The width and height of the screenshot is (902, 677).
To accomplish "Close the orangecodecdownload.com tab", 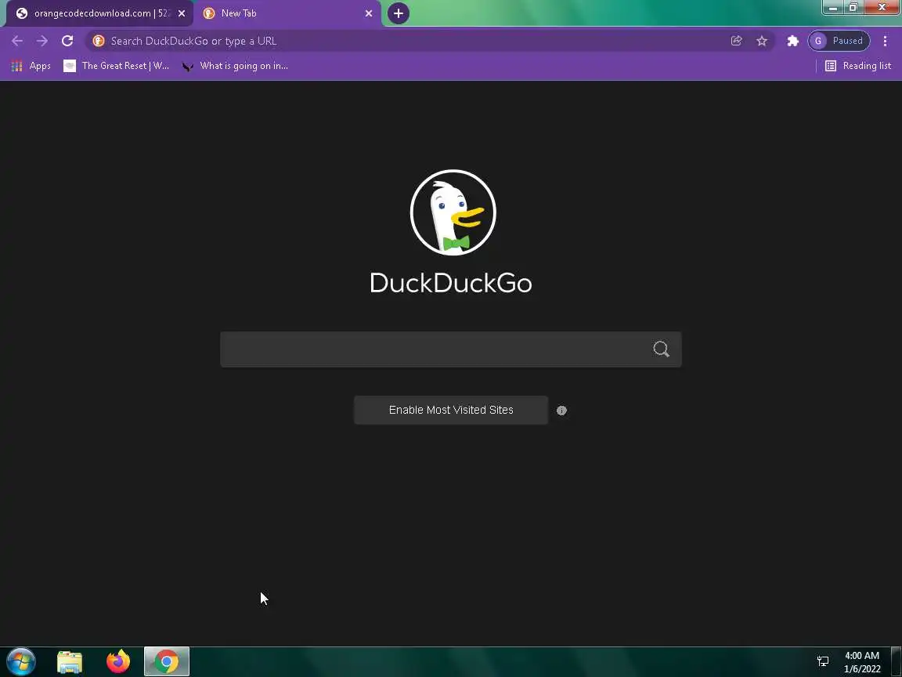I will [182, 13].
